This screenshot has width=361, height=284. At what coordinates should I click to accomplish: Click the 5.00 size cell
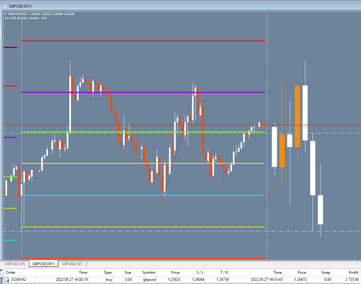point(128,279)
